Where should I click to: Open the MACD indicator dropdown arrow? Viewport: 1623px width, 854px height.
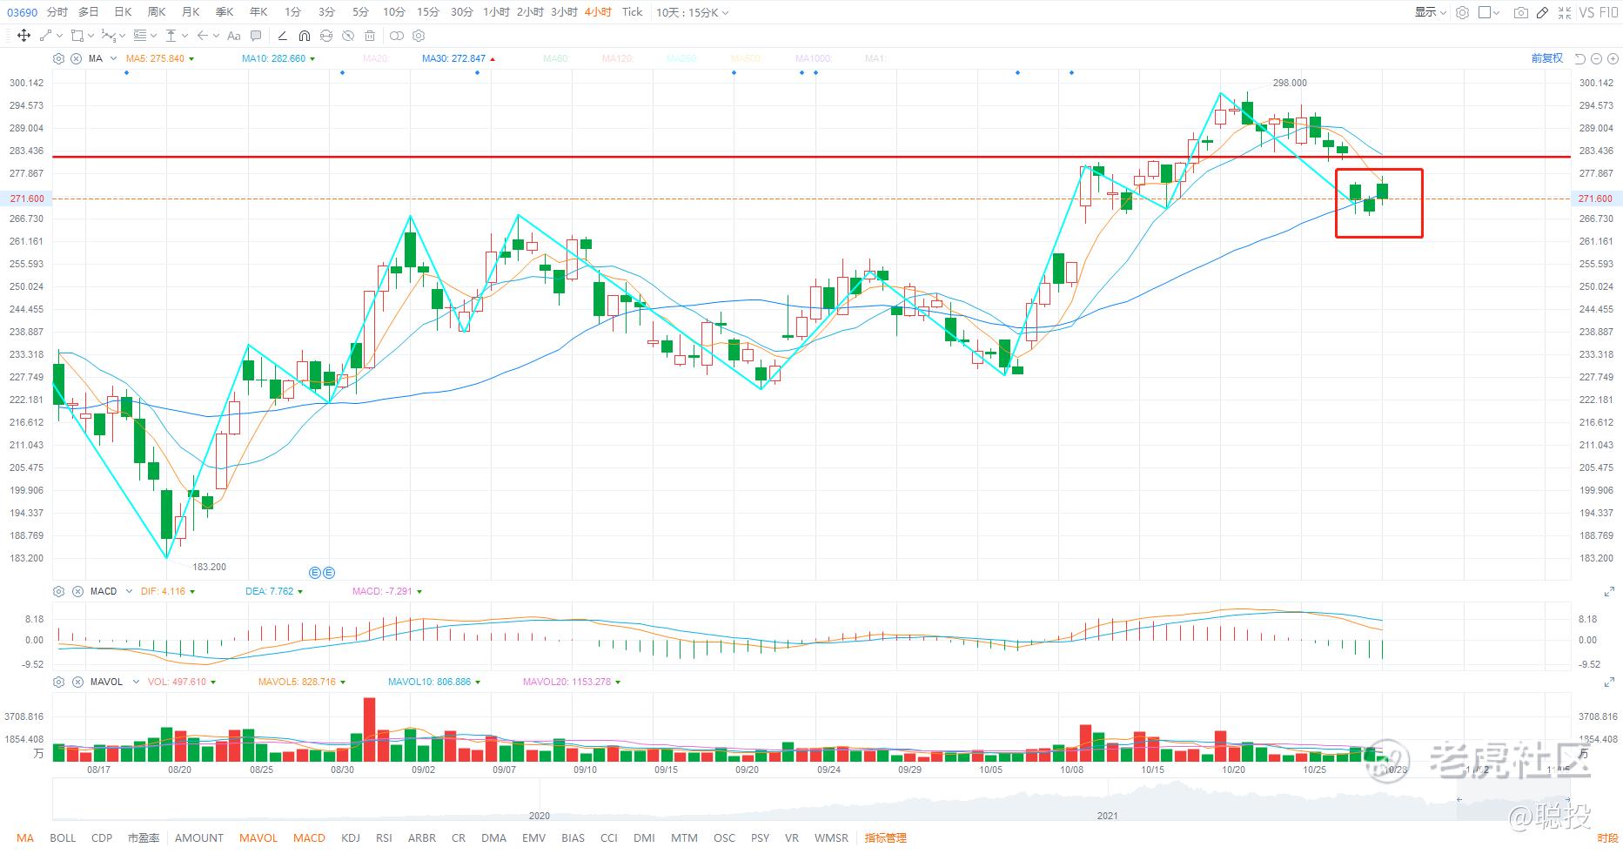click(x=129, y=591)
